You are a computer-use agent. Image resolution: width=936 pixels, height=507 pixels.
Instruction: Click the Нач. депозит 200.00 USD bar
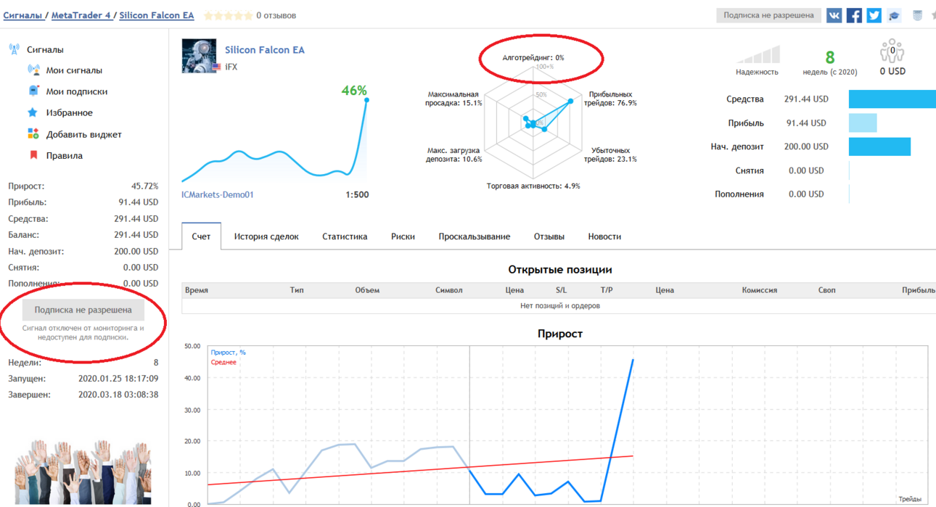pyautogui.click(x=879, y=147)
